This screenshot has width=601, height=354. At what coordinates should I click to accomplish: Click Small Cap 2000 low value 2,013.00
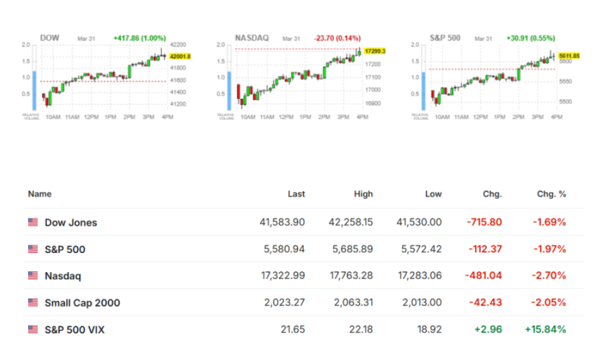click(x=423, y=303)
